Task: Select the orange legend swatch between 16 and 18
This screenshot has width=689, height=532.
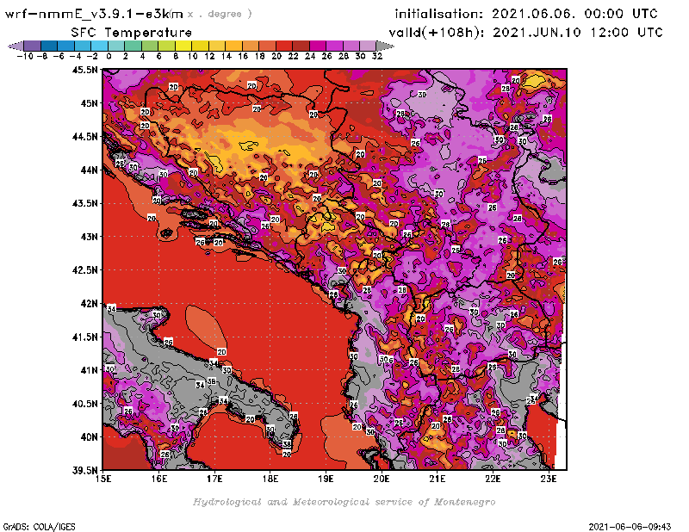Action: tap(251, 46)
